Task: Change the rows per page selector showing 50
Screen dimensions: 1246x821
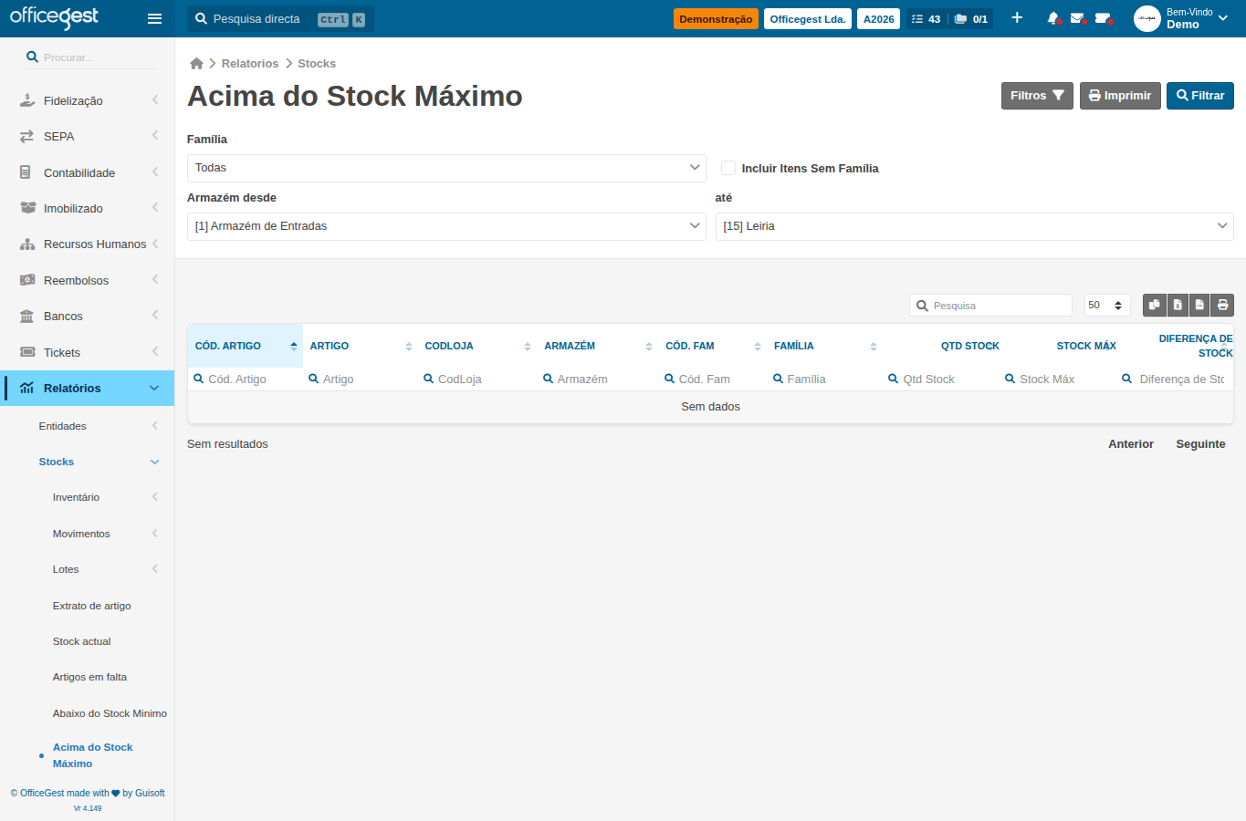Action: point(1106,305)
